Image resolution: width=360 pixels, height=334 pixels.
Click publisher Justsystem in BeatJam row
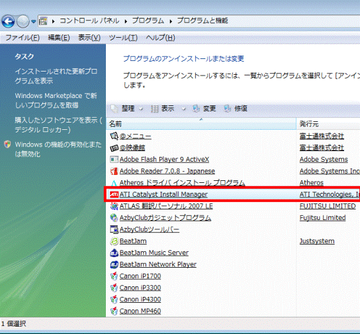pos(317,241)
